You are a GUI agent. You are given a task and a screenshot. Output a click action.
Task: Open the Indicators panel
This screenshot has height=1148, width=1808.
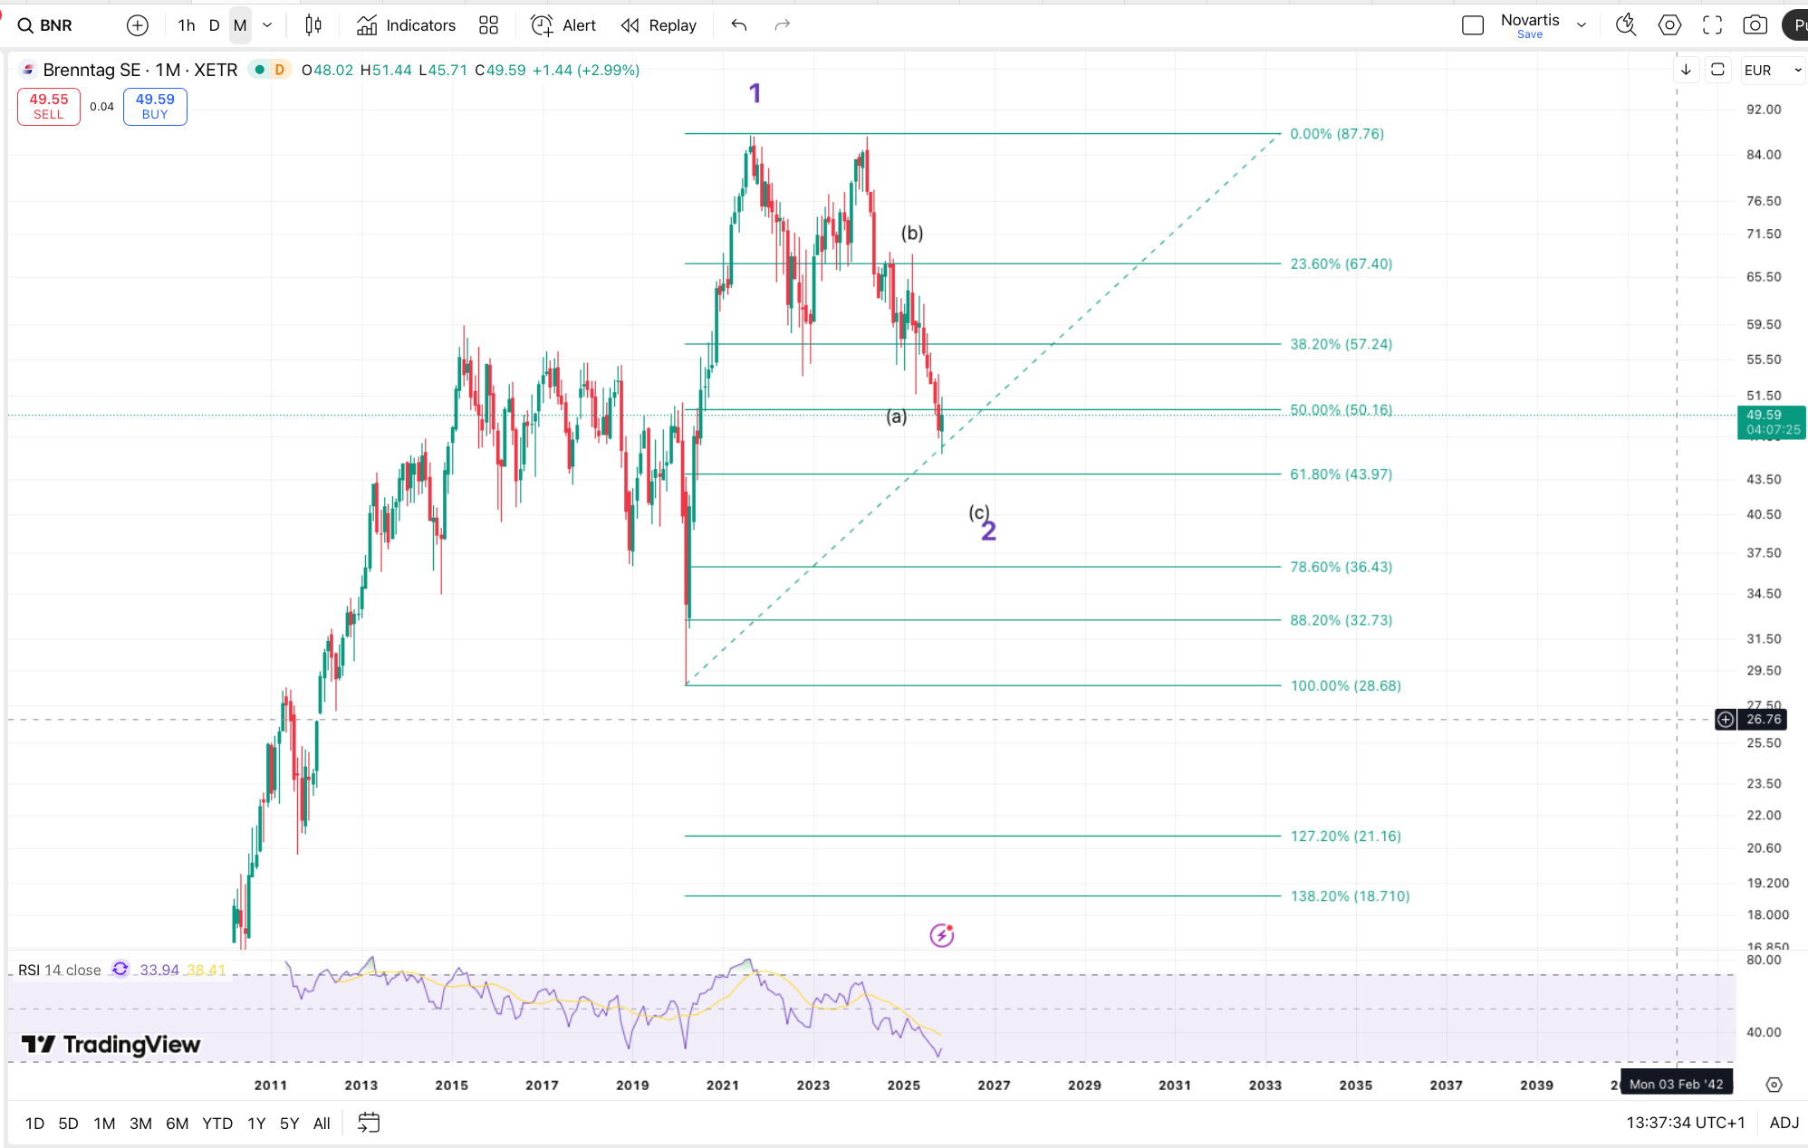(x=406, y=25)
